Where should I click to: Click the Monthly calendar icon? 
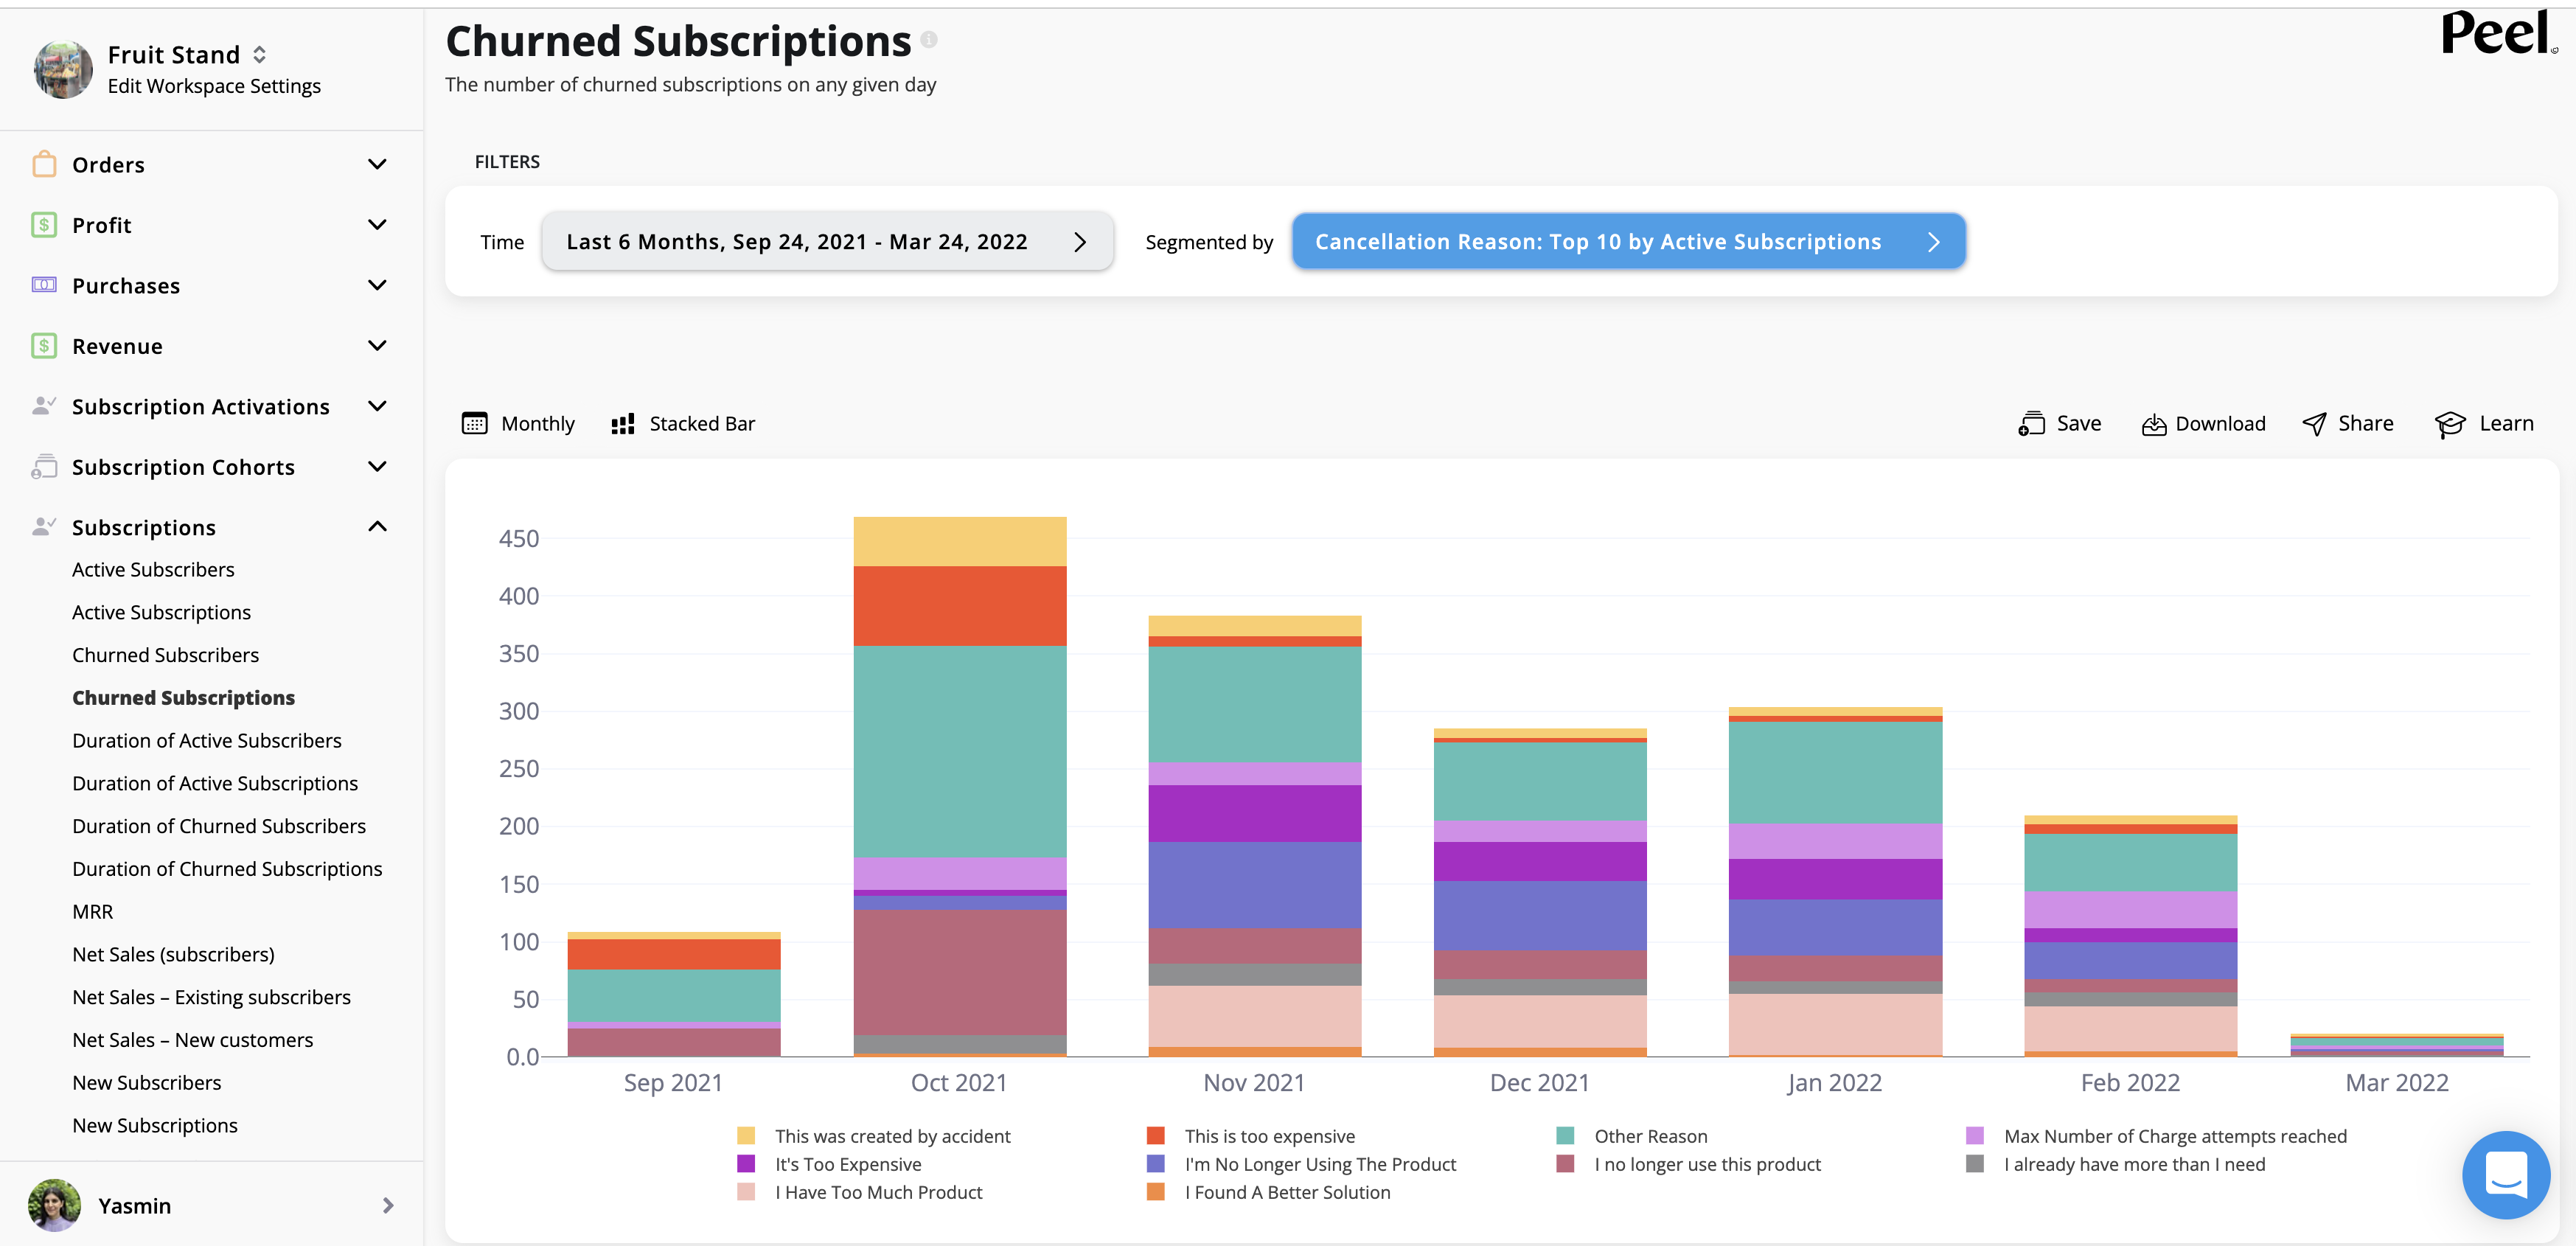[474, 423]
